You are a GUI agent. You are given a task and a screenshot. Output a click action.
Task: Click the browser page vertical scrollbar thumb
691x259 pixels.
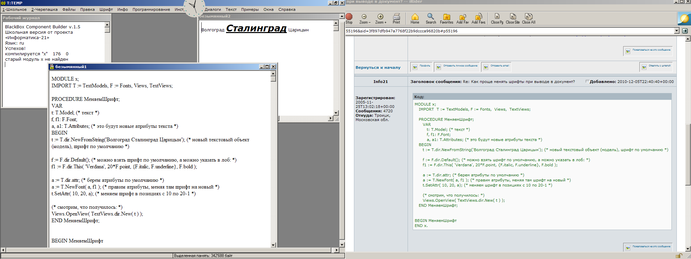coord(688,155)
